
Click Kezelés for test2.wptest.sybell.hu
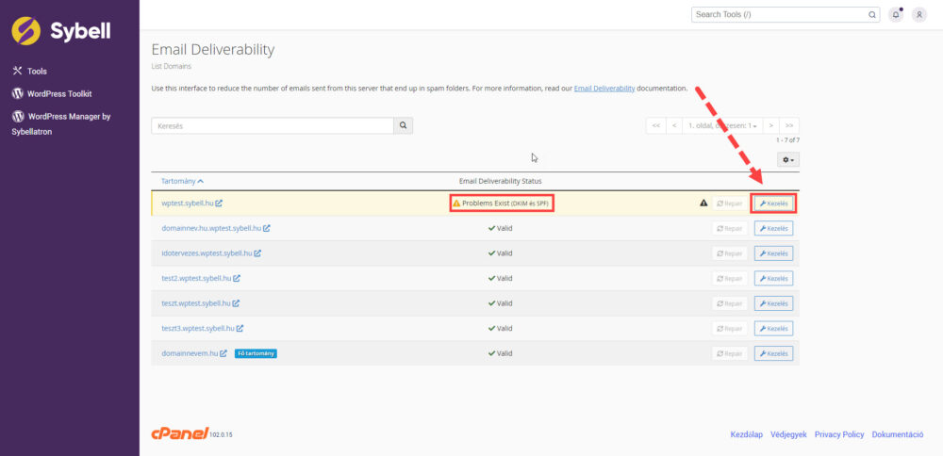pos(774,278)
